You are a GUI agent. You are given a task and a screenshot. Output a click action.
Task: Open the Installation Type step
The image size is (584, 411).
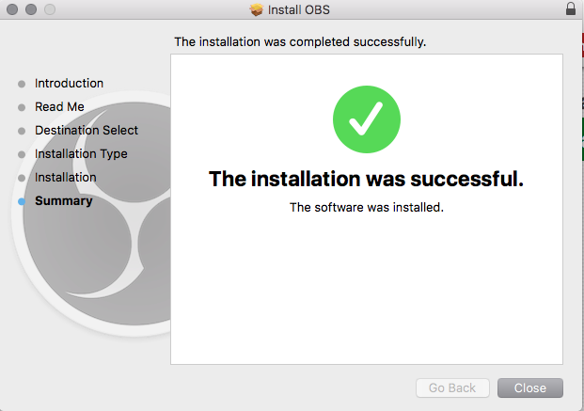81,154
